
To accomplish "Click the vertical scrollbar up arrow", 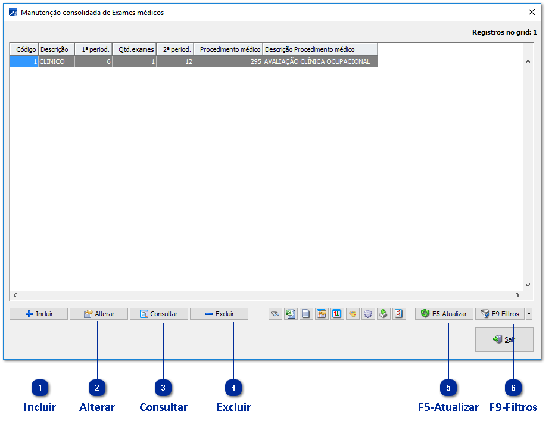I will [528, 61].
